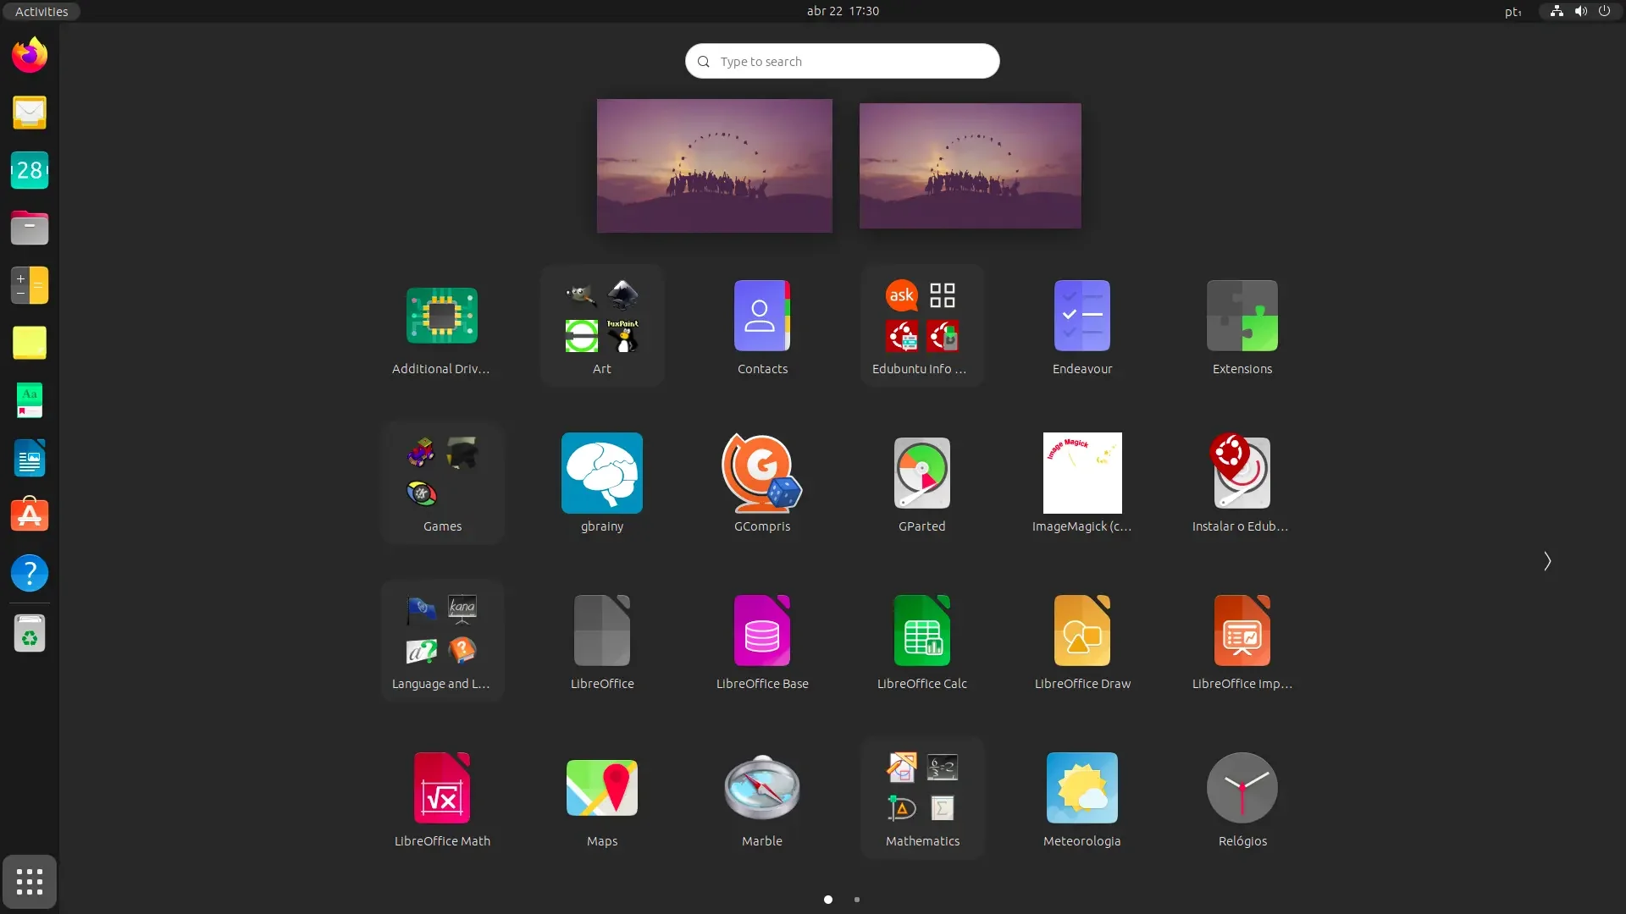The width and height of the screenshot is (1626, 914).
Task: Start Instalar o Edubuntu installer
Action: [x=1242, y=484]
